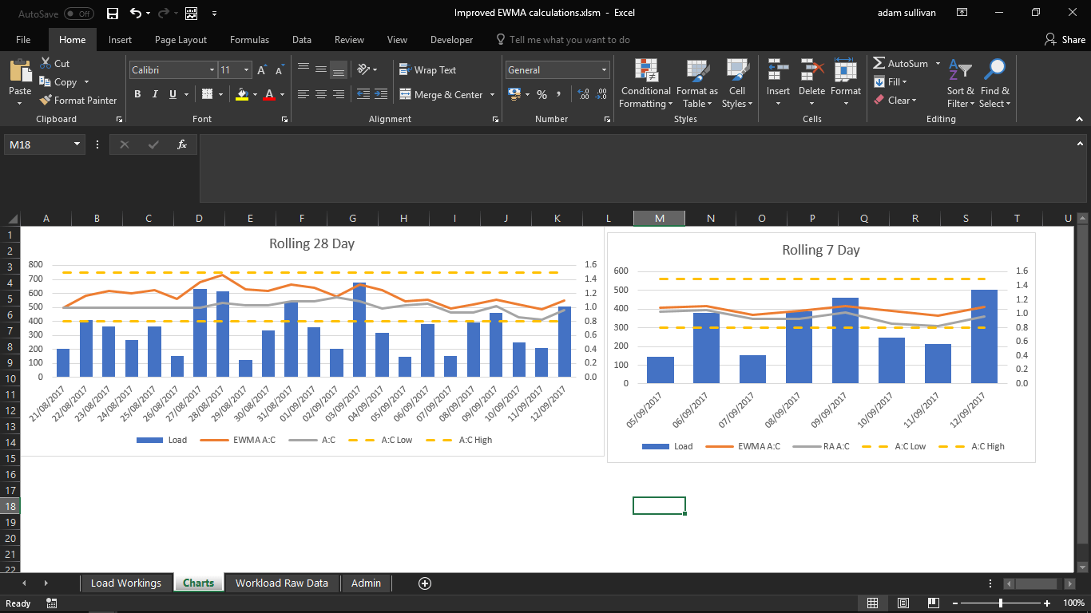This screenshot has height=613, width=1091.
Task: Click the Merge & Center icon
Action: (x=403, y=94)
